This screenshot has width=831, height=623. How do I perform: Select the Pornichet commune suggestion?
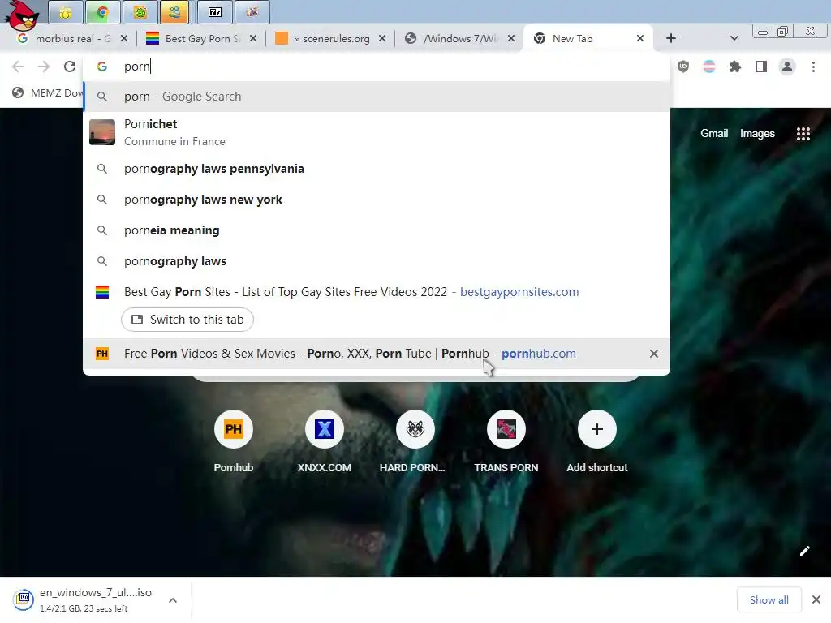[x=377, y=132]
